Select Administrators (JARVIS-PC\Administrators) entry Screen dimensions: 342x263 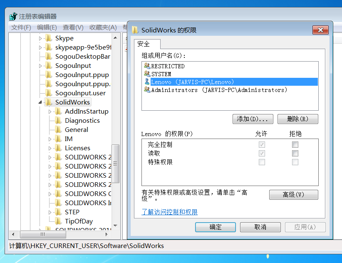point(219,90)
